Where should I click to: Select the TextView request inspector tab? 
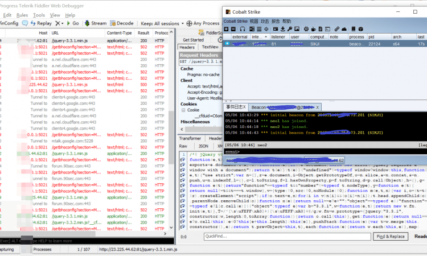pyautogui.click(x=210, y=47)
